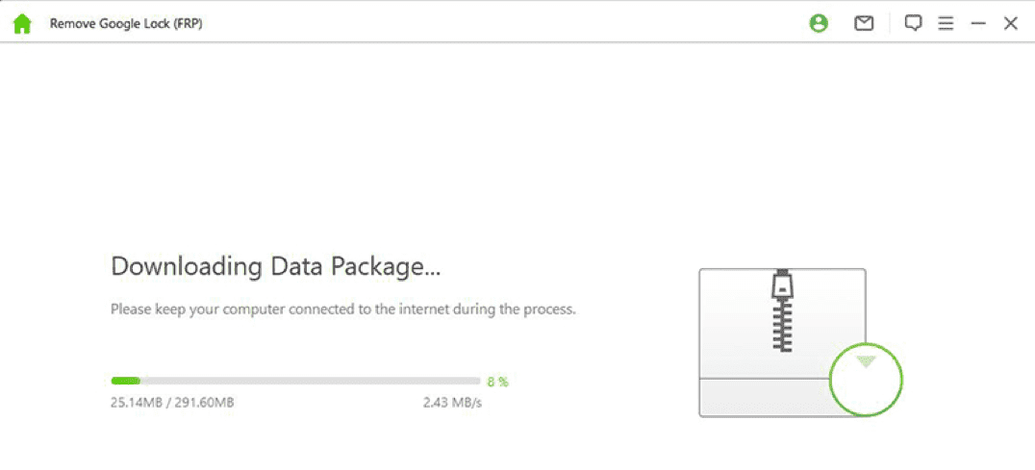Minimize the application window

(x=978, y=24)
